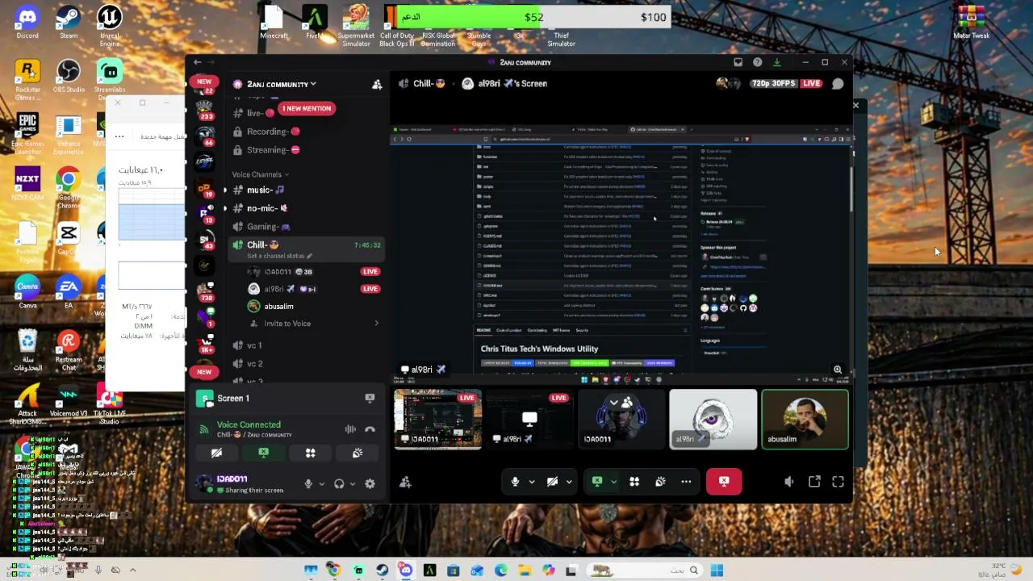Toggle screen share in call control bar
This screenshot has height=581, width=1033.
coord(597,482)
